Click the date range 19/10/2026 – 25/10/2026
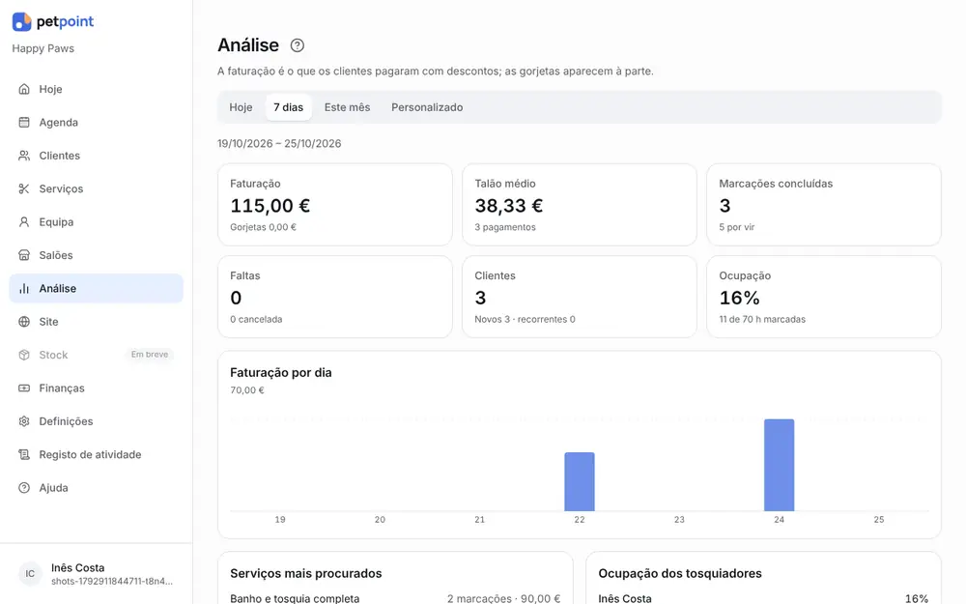Image resolution: width=966 pixels, height=604 pixels. [x=279, y=144]
